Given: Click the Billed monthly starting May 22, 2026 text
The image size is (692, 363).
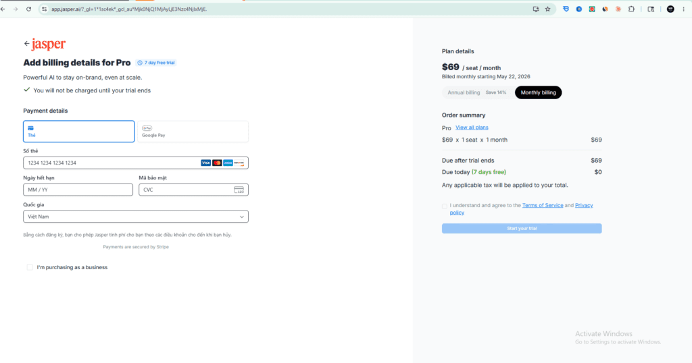Looking at the screenshot, I should click(486, 77).
